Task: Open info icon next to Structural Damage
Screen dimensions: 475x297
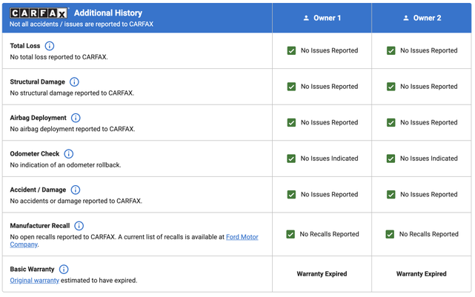Action: 74,82
